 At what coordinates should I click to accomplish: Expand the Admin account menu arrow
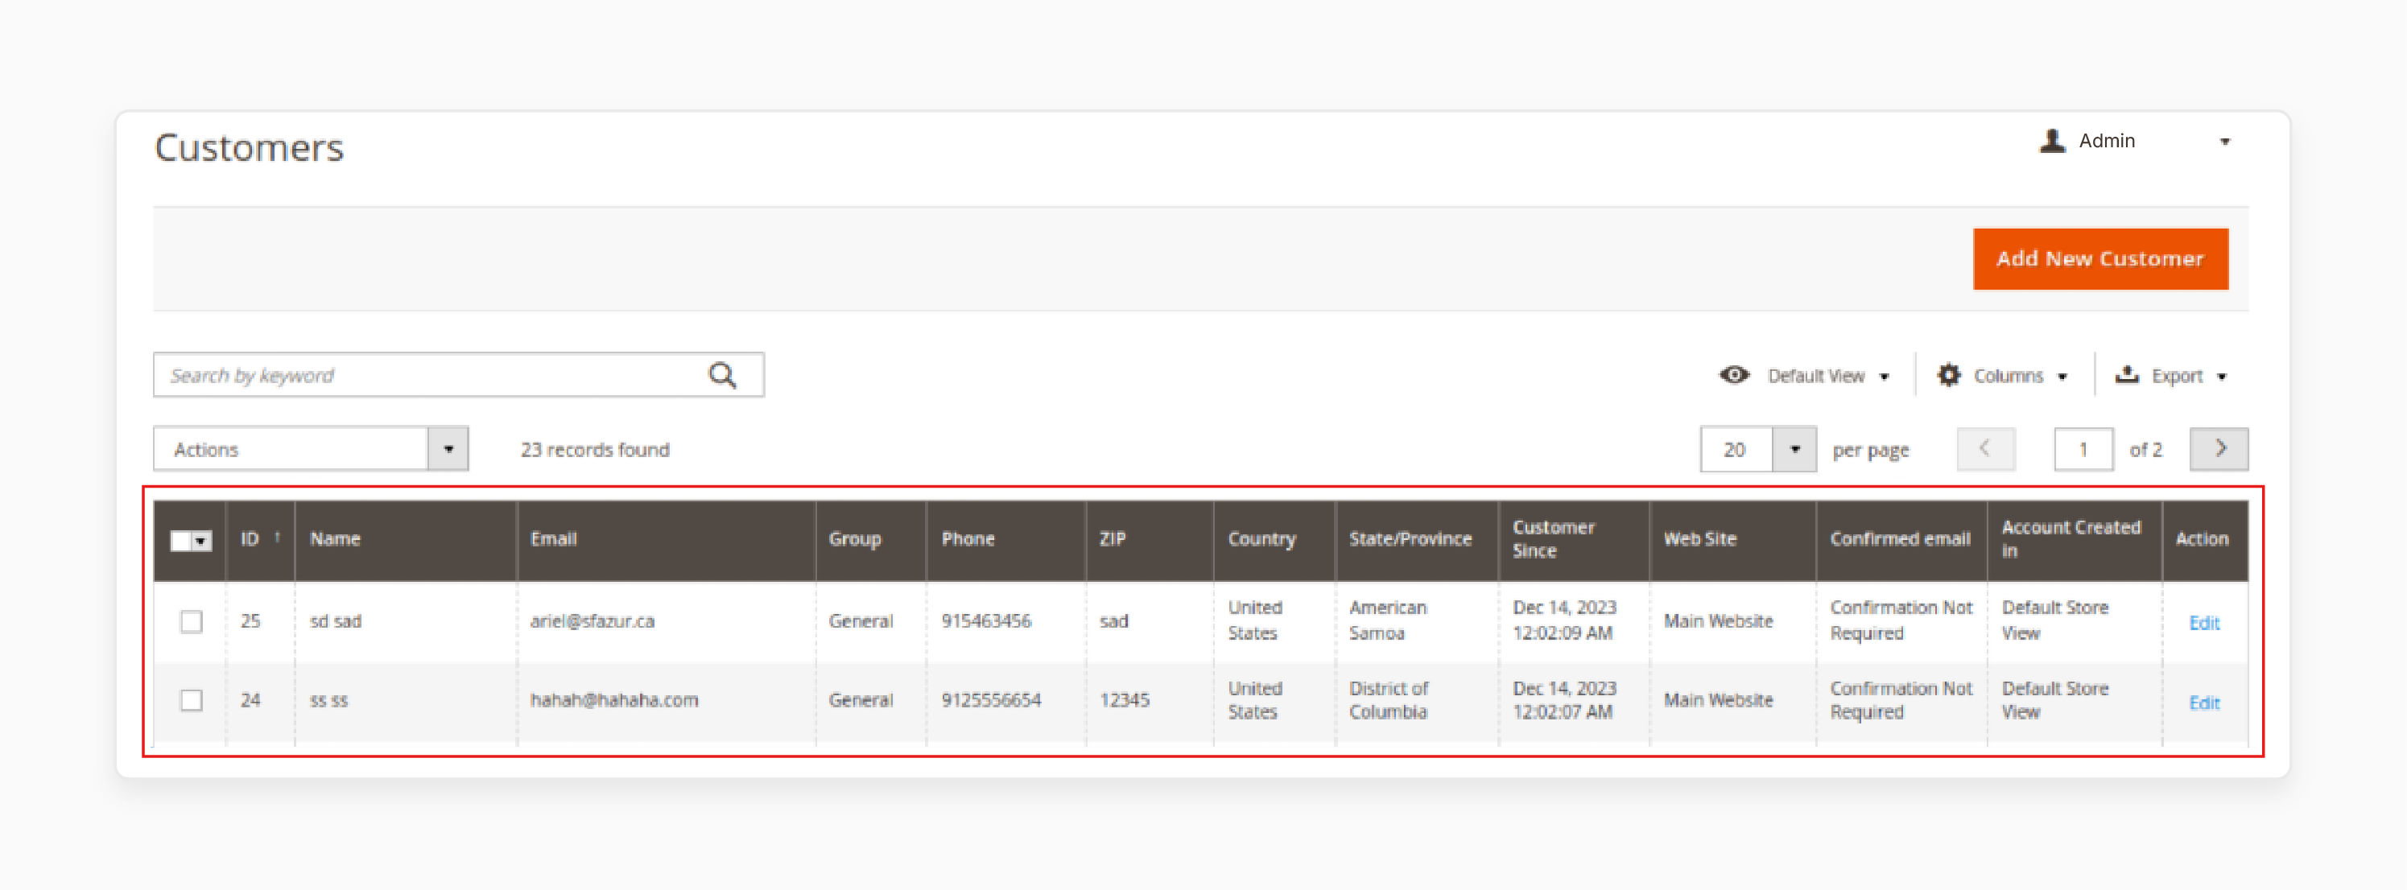(x=2225, y=142)
